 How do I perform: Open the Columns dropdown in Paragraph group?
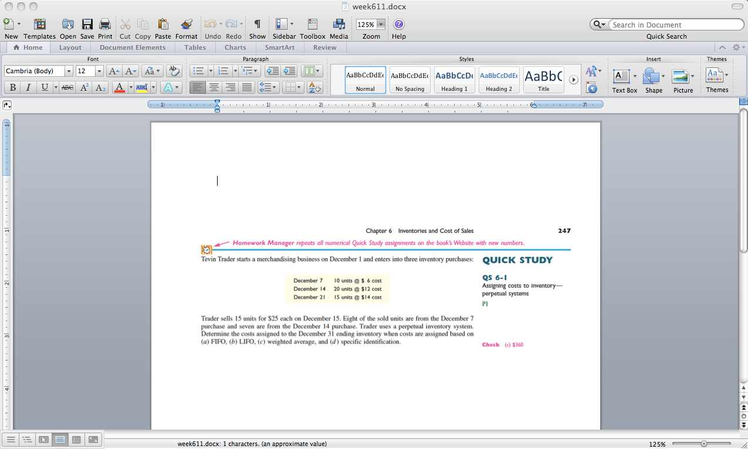point(312,71)
